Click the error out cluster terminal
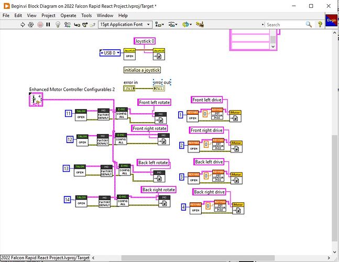The width and height of the screenshot is (339, 262). 159,88
